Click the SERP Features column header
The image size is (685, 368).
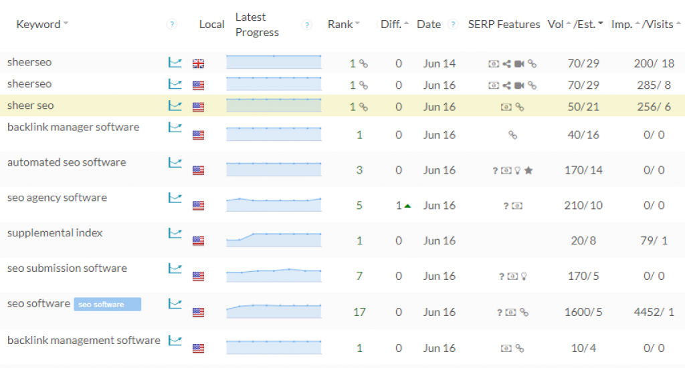click(504, 25)
